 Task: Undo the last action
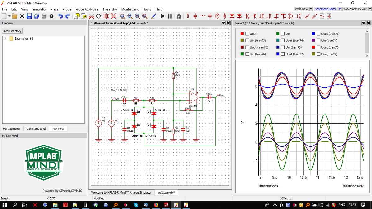click(x=60, y=16)
